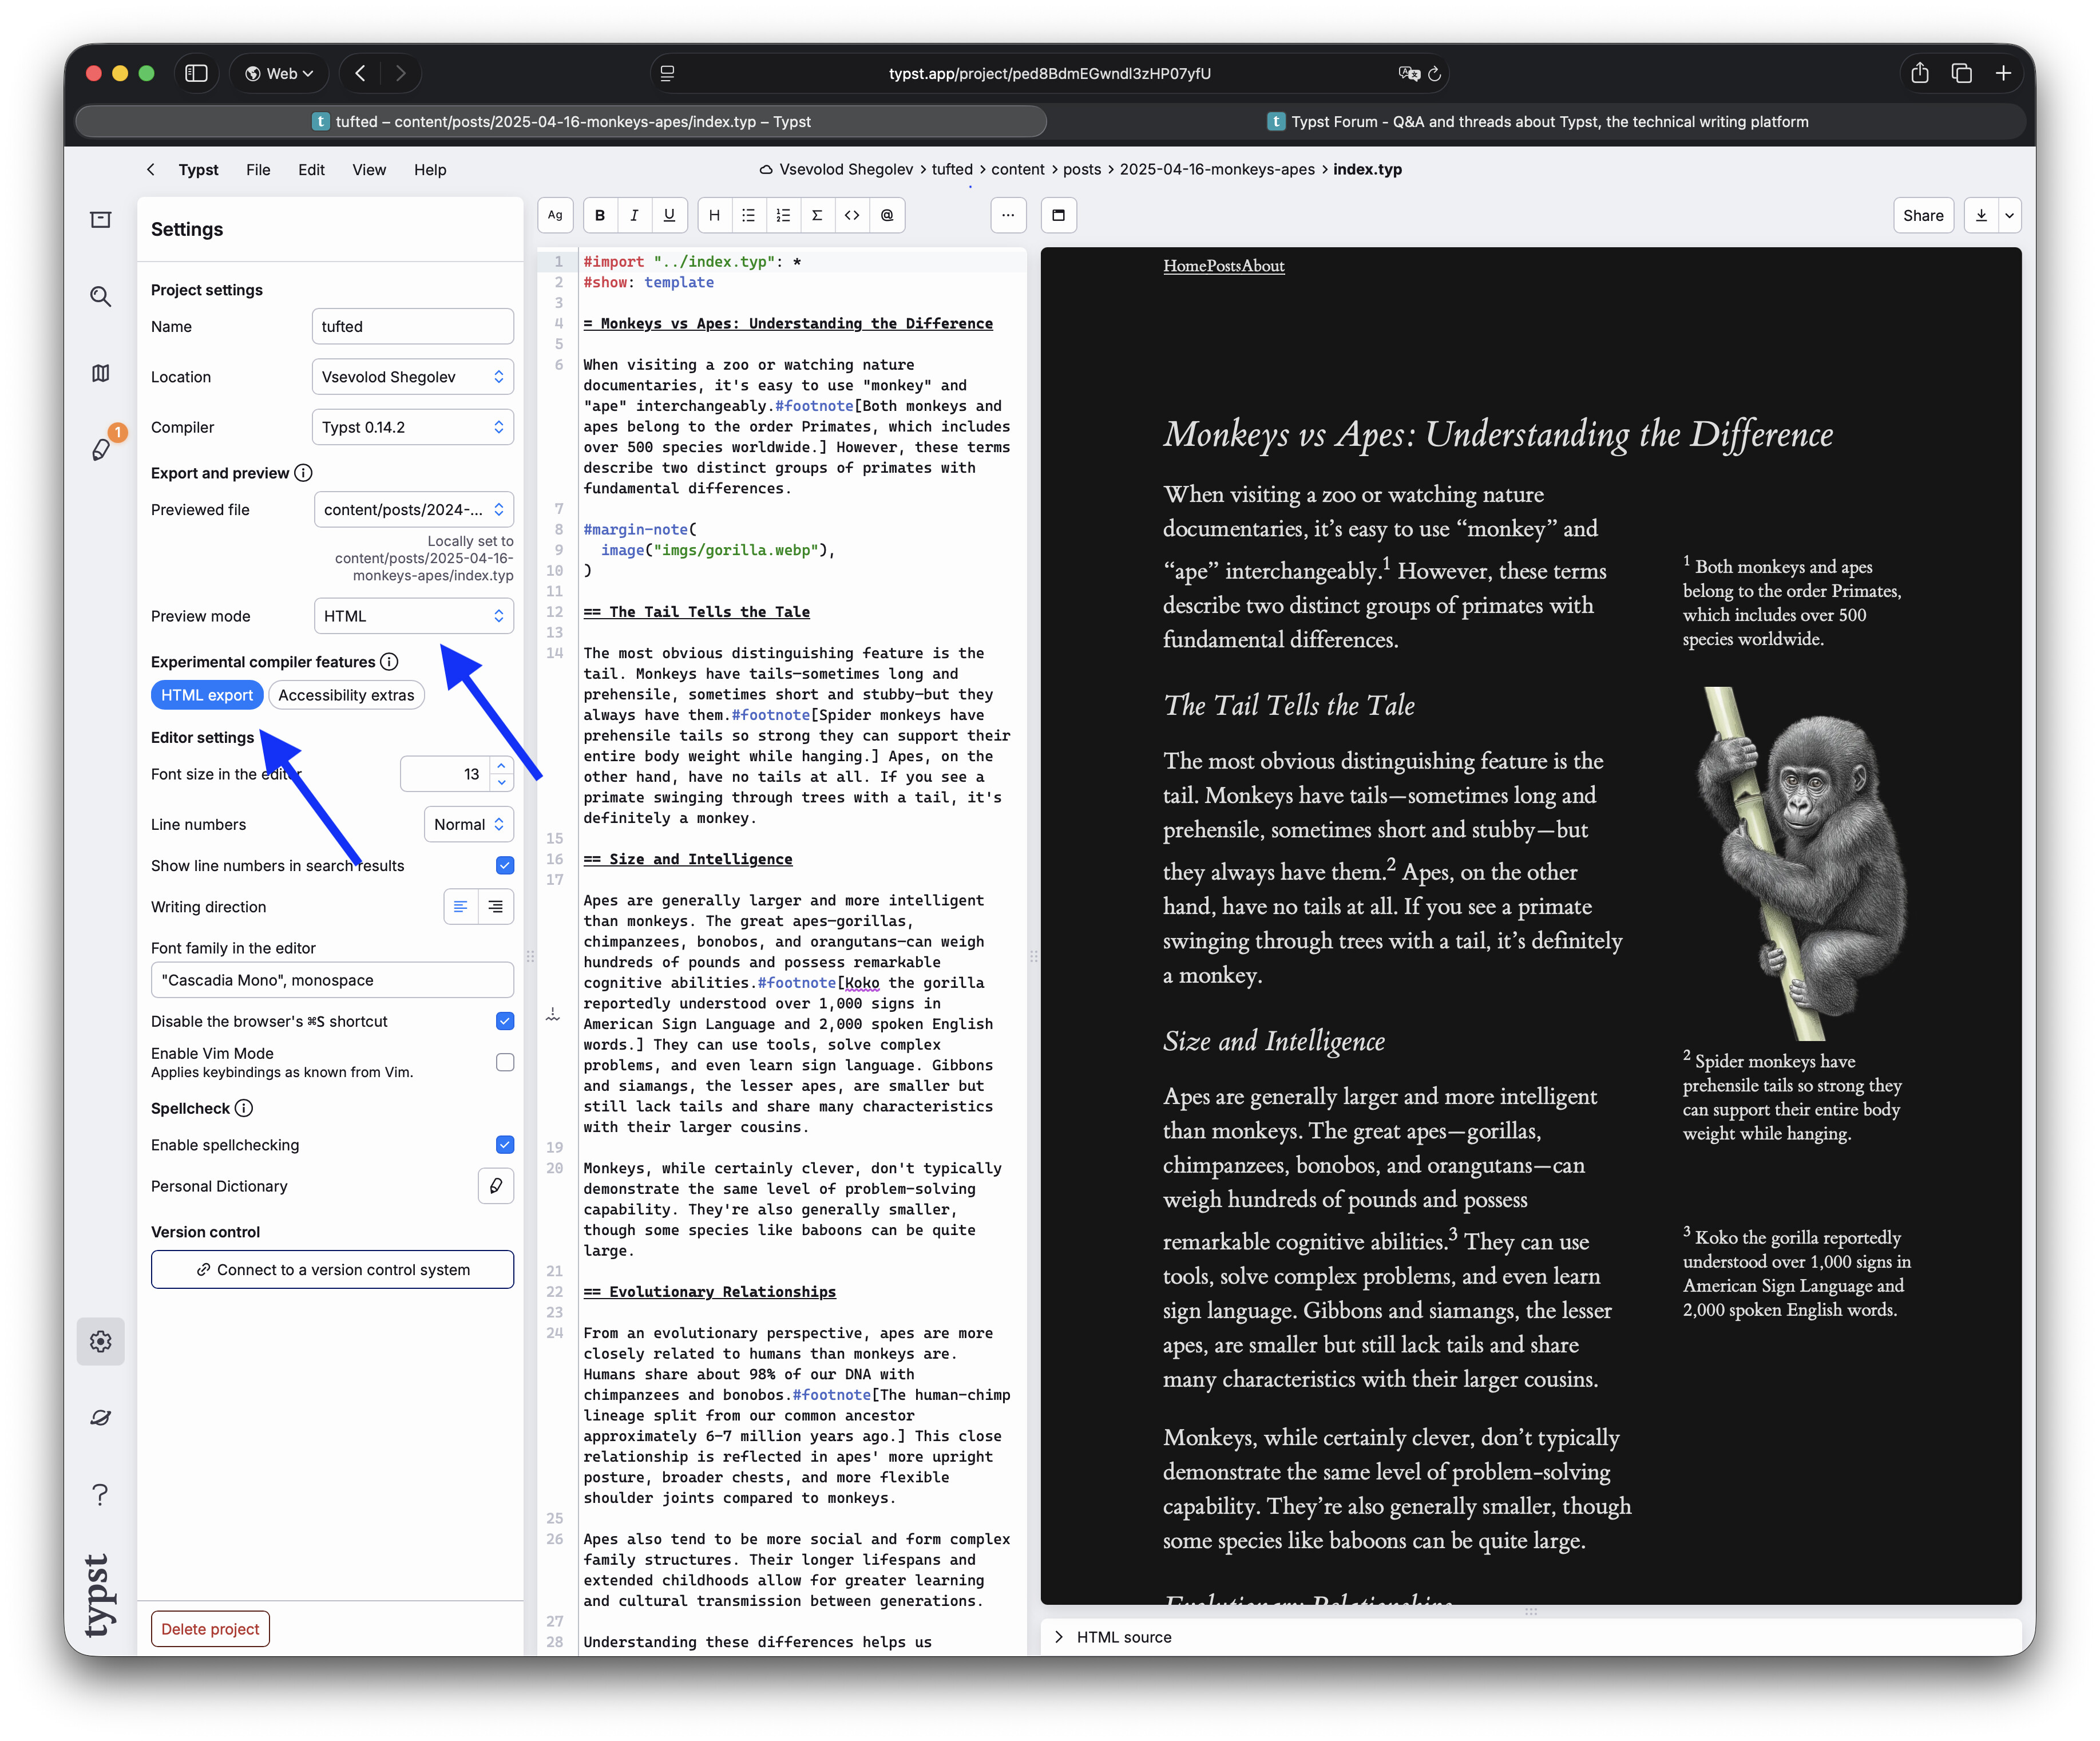The image size is (2100, 1741).
Task: Click the download export icon
Action: click(x=1981, y=215)
